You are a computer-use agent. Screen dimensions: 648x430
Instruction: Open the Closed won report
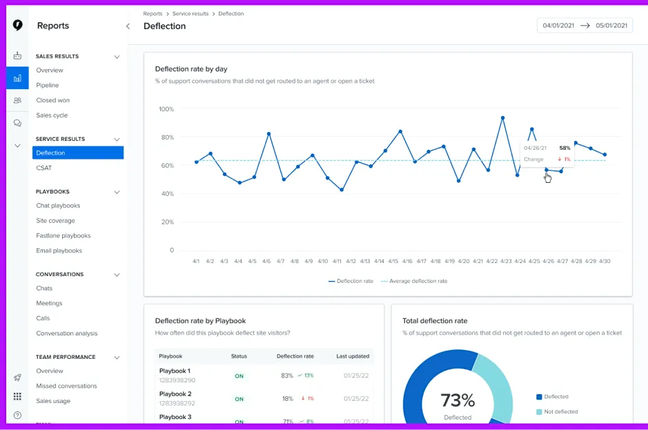coord(53,100)
